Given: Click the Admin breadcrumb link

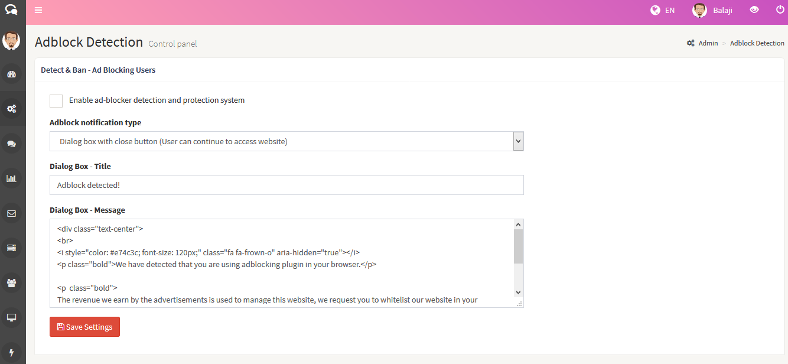Looking at the screenshot, I should point(708,43).
